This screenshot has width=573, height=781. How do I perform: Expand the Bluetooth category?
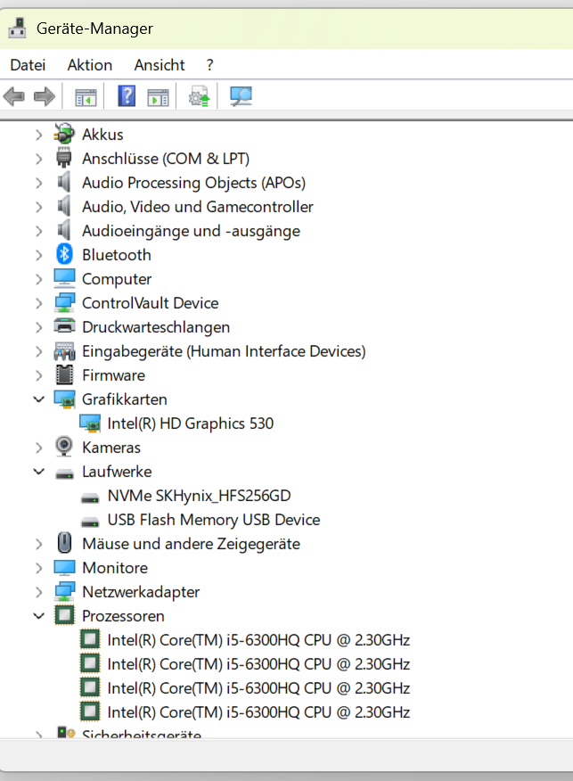(39, 254)
